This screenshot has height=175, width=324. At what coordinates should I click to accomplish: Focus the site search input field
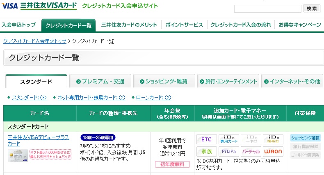coord(267,9)
